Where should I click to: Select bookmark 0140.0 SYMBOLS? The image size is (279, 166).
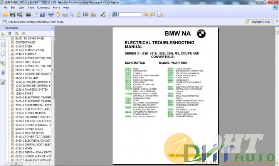click(x=26, y=54)
